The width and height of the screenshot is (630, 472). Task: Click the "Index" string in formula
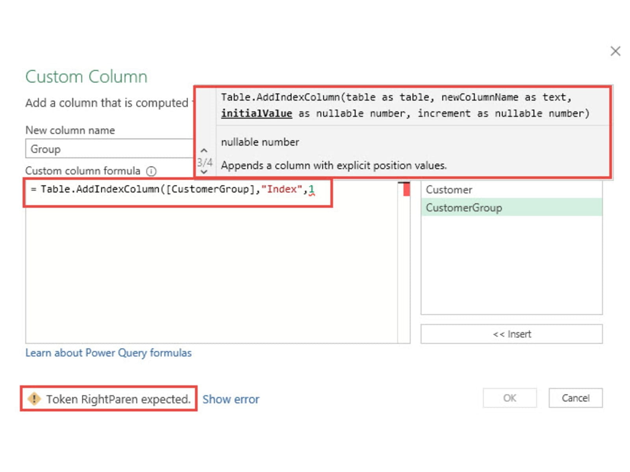pyautogui.click(x=282, y=190)
